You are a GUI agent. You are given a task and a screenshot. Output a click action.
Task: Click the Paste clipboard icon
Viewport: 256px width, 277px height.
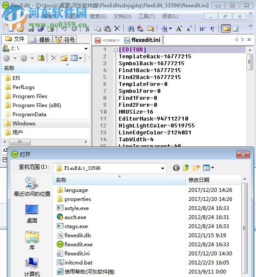click(x=107, y=29)
